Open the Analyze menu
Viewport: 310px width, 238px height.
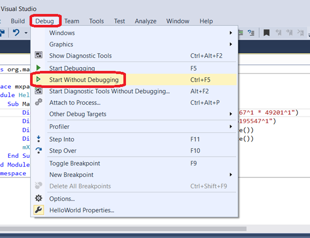(x=146, y=21)
